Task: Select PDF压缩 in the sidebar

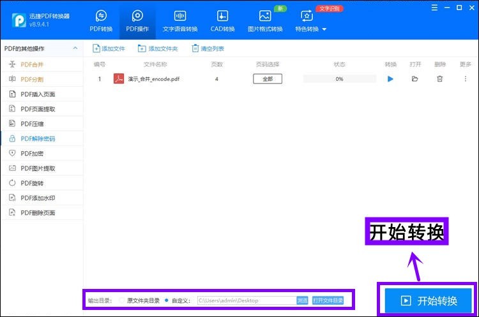Action: [42, 124]
